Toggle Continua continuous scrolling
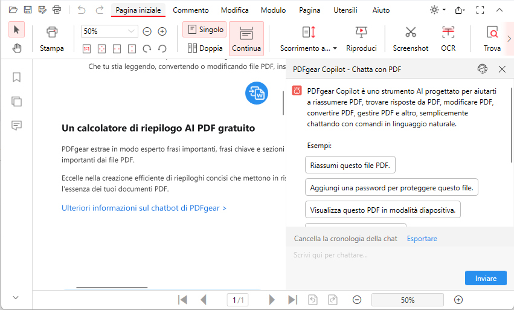This screenshot has width=514, height=310. tap(246, 39)
